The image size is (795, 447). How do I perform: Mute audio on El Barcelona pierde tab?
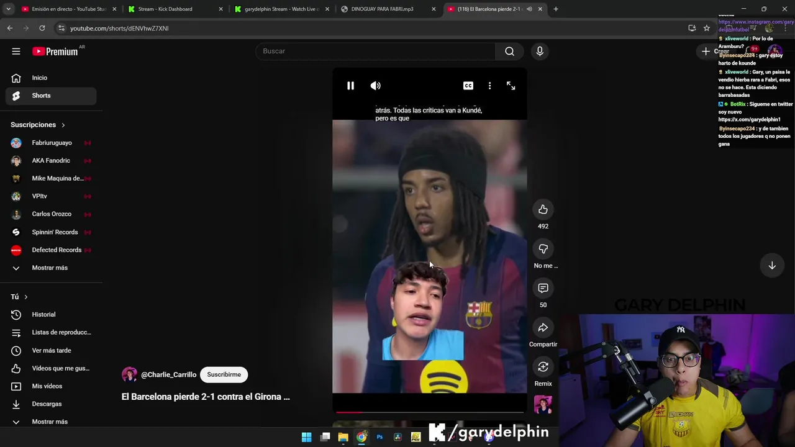[529, 9]
